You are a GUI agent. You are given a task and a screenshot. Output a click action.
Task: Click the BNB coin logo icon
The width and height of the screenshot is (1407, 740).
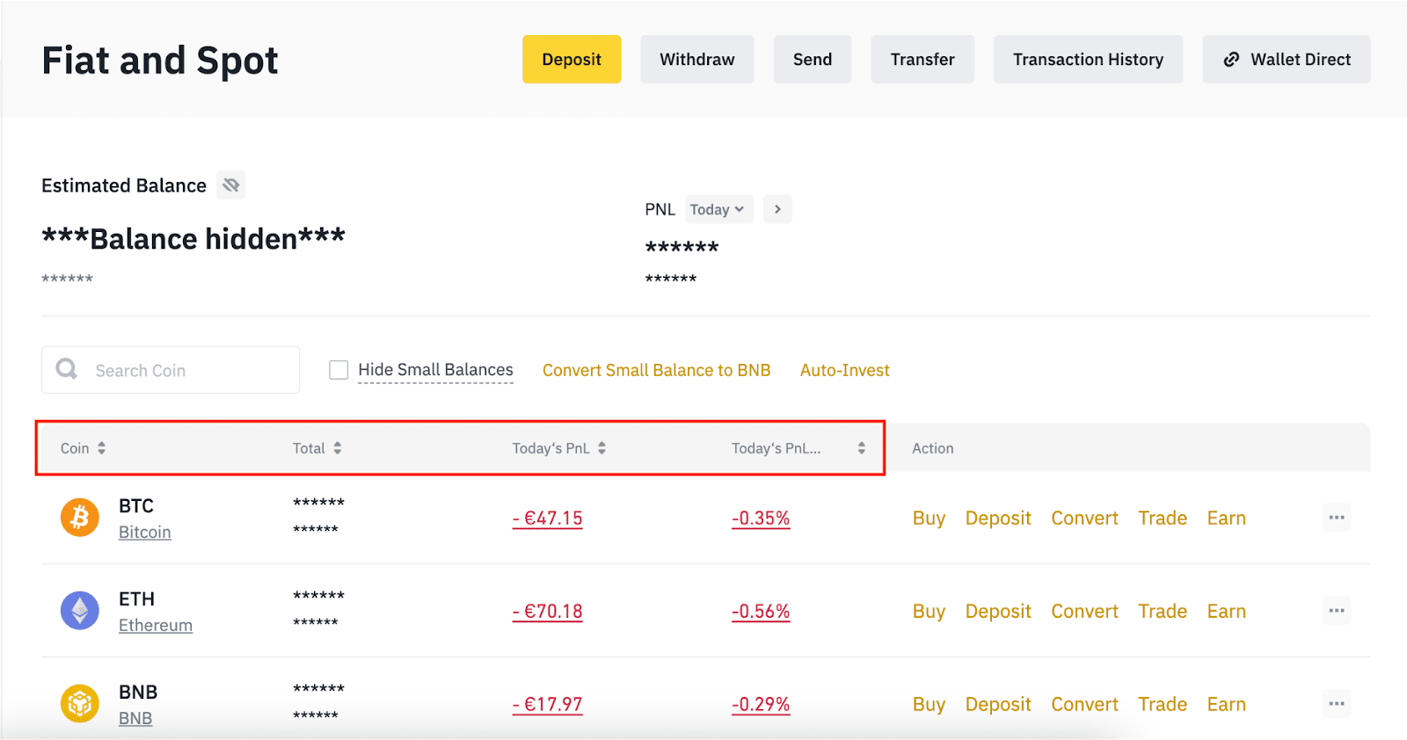point(79,704)
